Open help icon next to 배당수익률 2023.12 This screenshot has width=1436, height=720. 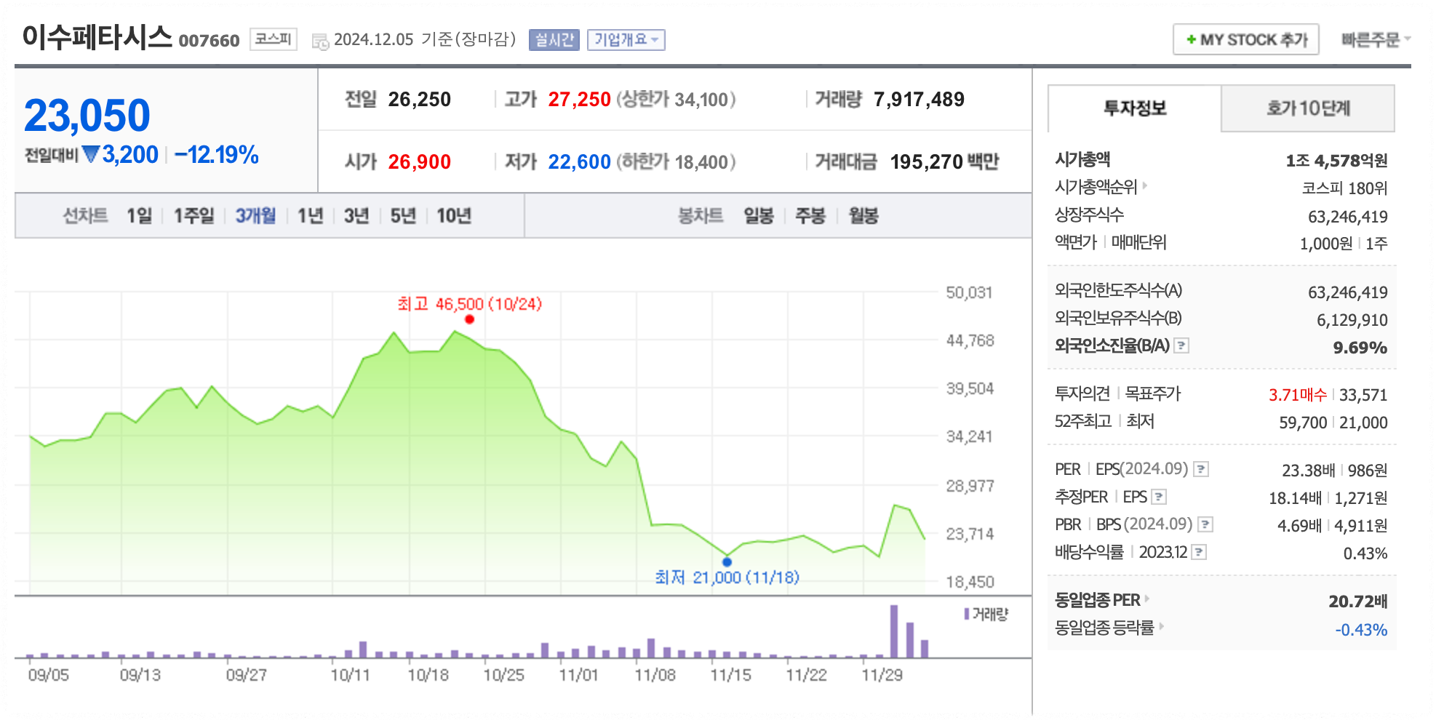pos(1200,552)
